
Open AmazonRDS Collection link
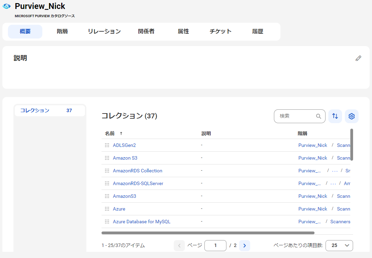(138, 171)
